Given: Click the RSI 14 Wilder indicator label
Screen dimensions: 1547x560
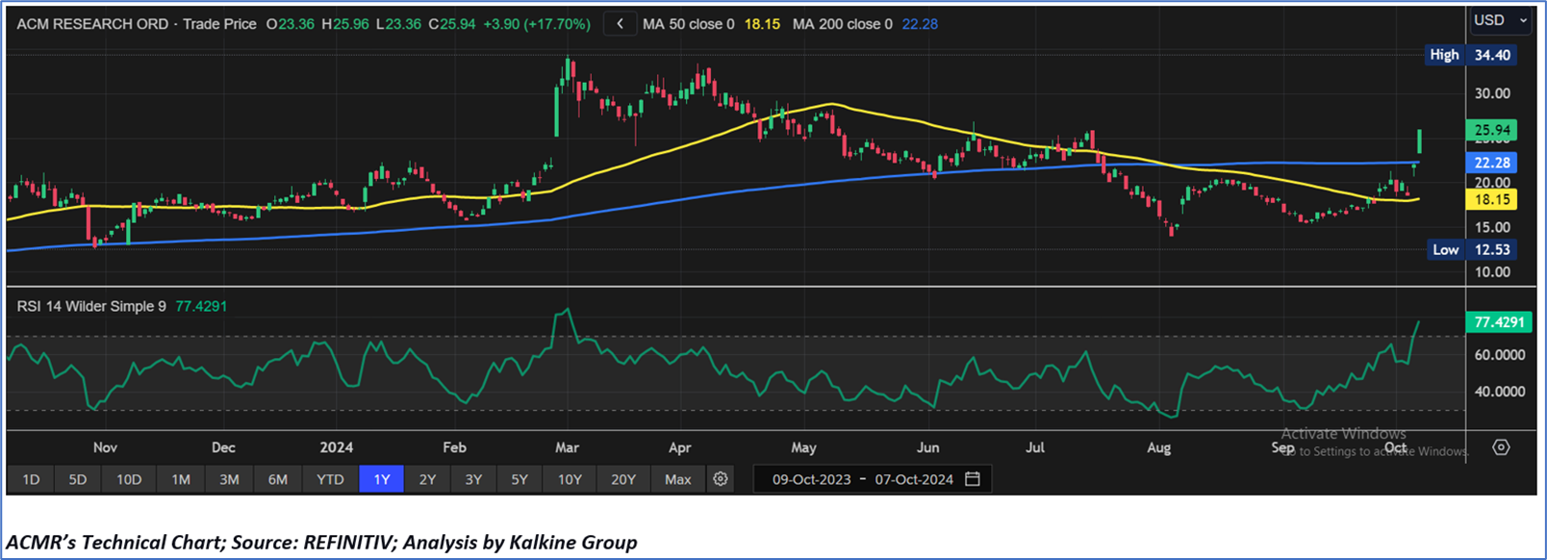Looking at the screenshot, I should (x=91, y=306).
